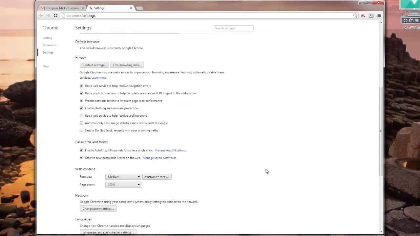Click the Kaspersky gadget update icon

coord(406,20)
